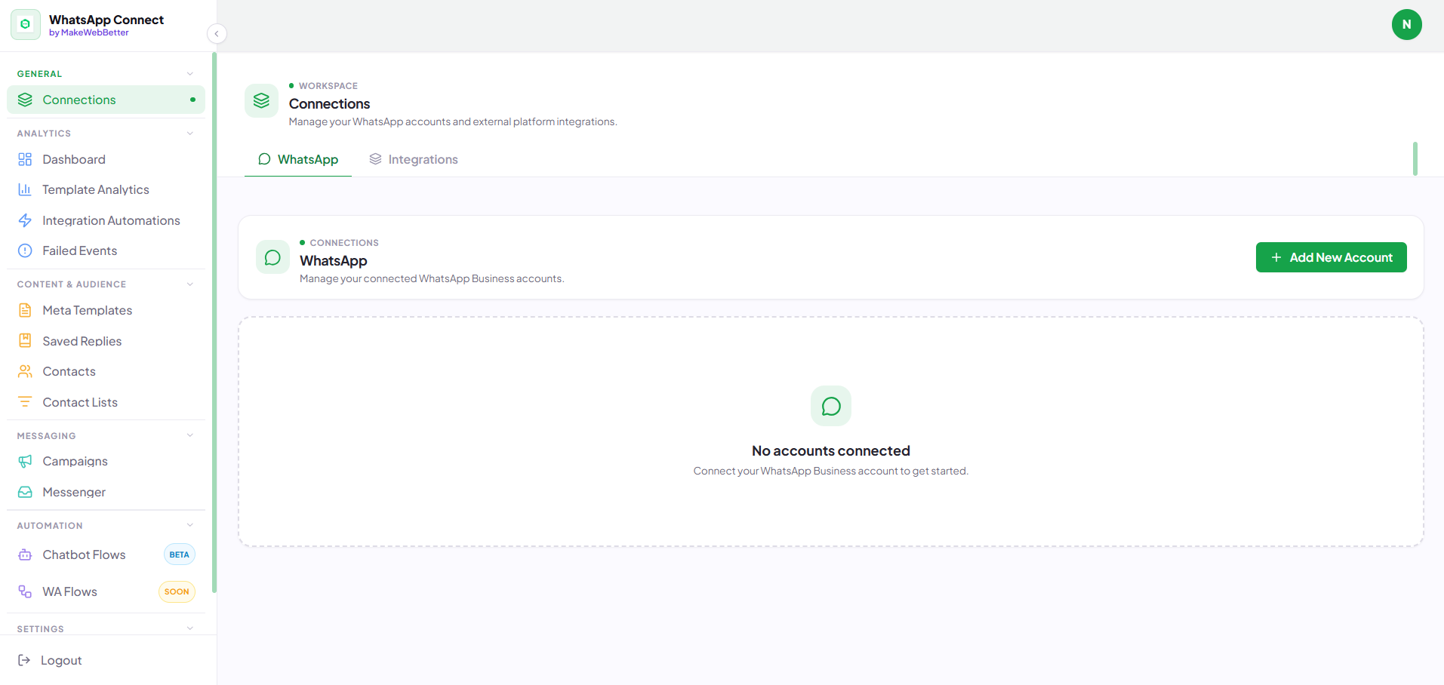Screen dimensions: 1444x685
Task: Click the Campaigns megaphone icon
Action: pos(25,461)
